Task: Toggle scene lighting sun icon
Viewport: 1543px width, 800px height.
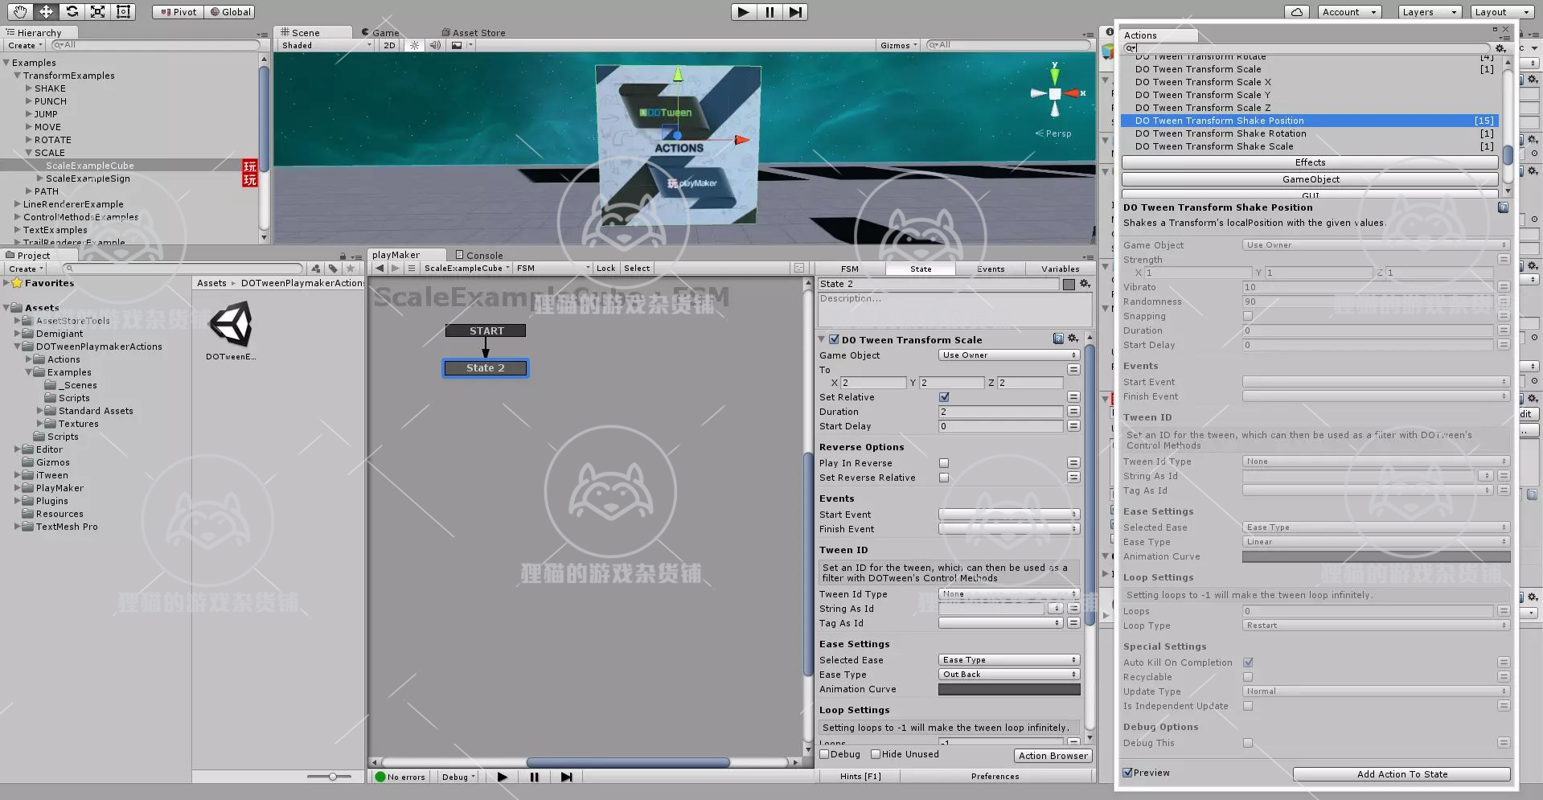Action: tap(414, 45)
